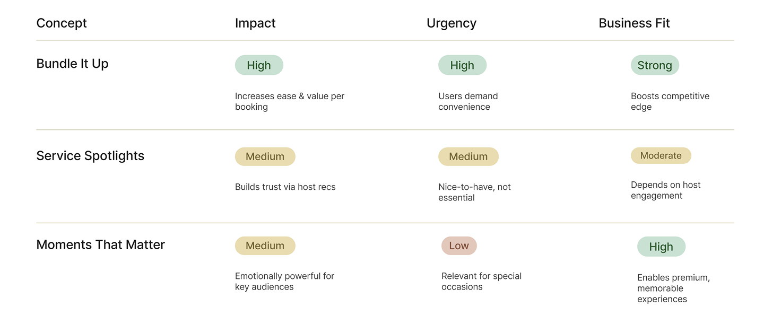Open the Moments That Matter concept
The width and height of the screenshot is (781, 324).
coord(100,245)
